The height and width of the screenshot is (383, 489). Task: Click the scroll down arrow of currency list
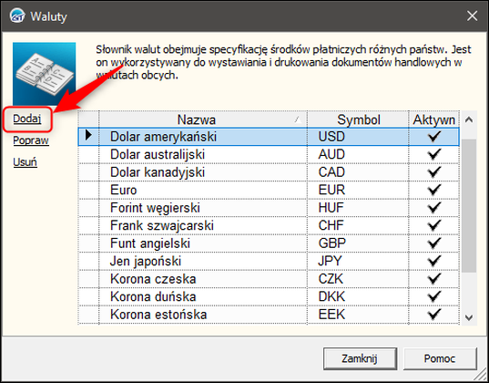click(x=469, y=317)
